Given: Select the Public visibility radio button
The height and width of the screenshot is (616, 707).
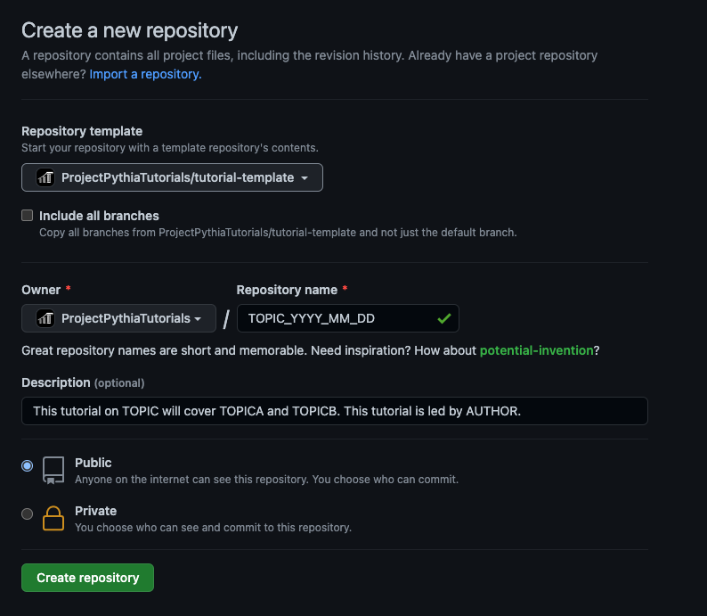Looking at the screenshot, I should [28, 465].
